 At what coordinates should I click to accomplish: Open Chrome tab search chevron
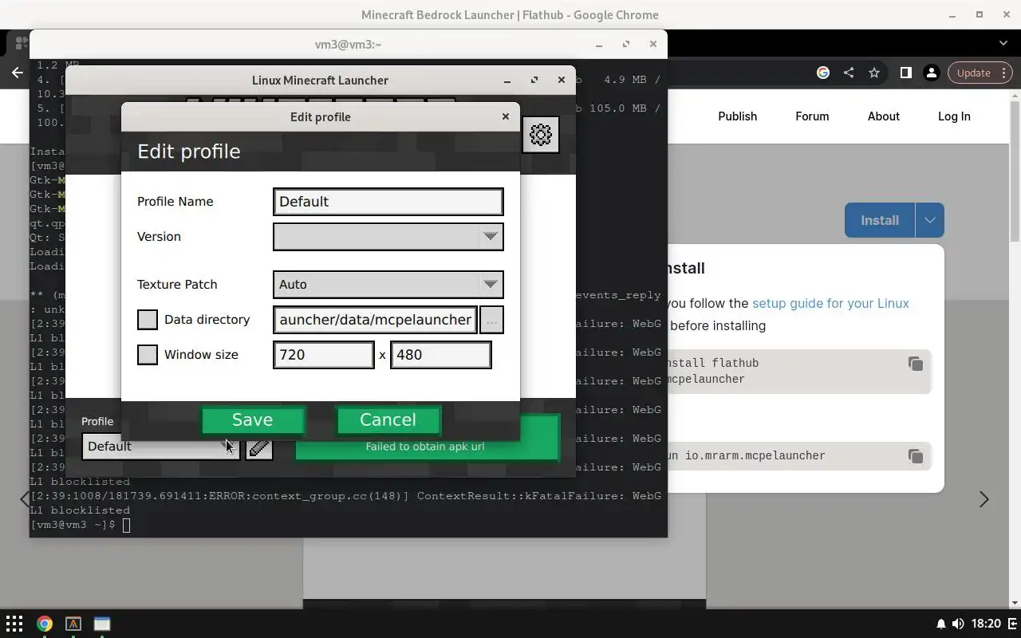pos(1003,43)
